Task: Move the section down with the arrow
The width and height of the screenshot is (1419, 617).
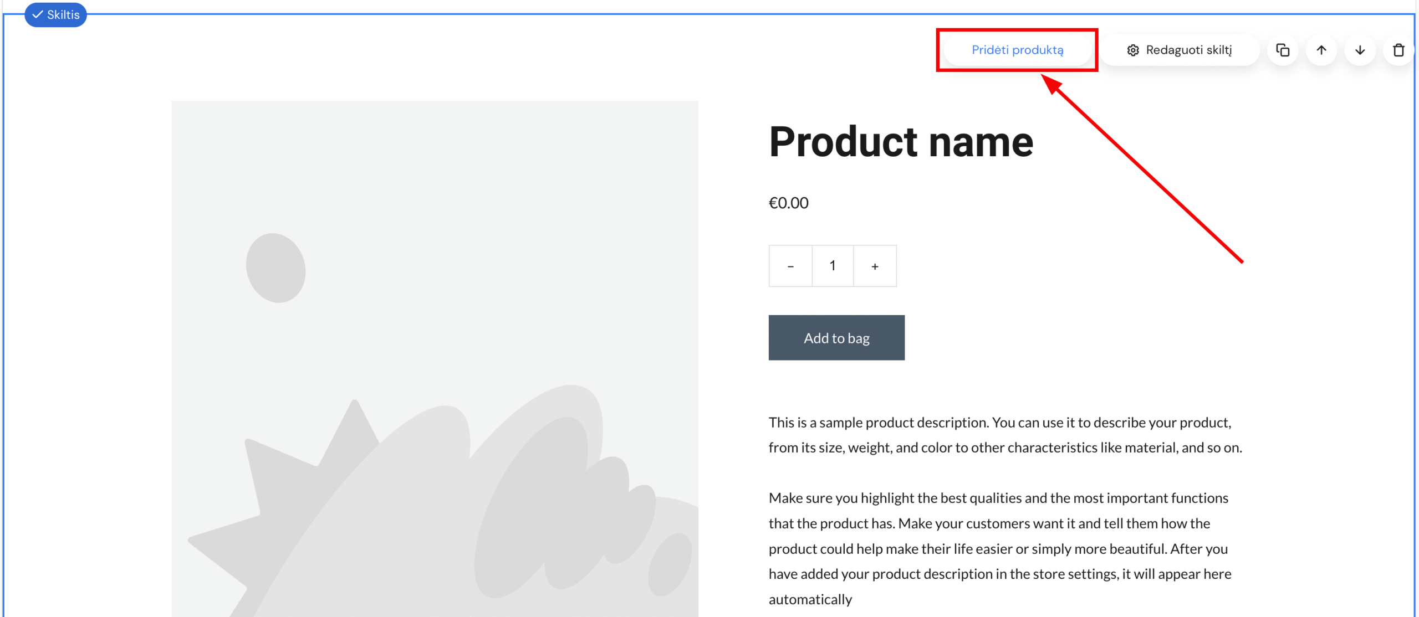Action: pos(1360,50)
